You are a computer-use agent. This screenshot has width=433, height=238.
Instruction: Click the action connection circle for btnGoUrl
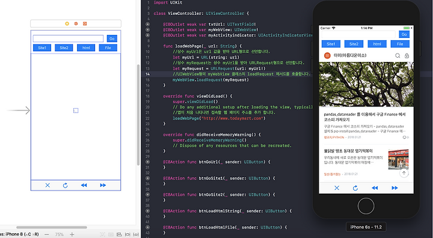(x=148, y=162)
